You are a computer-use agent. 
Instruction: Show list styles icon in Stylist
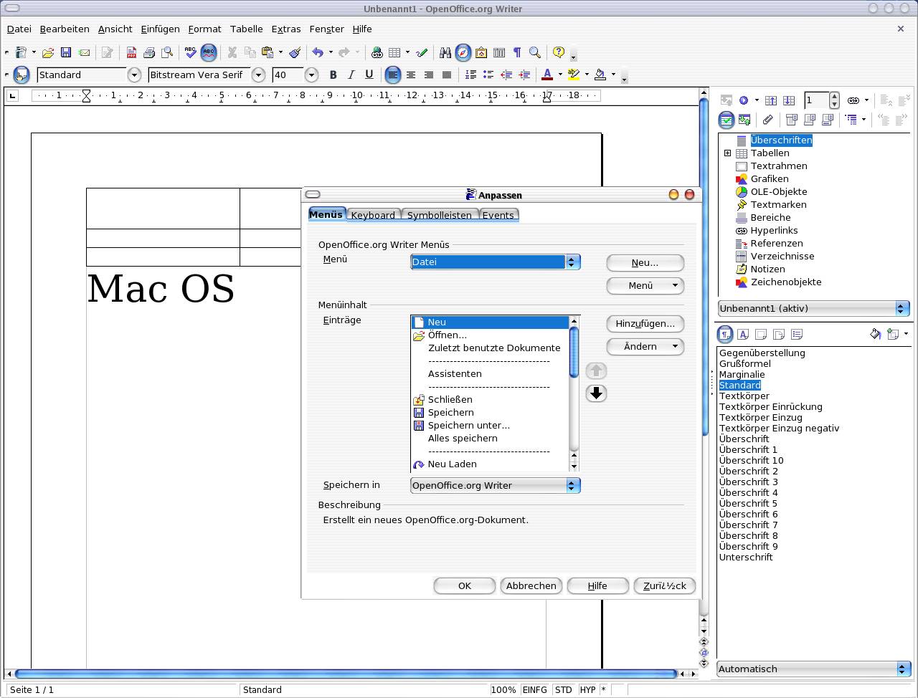pyautogui.click(x=797, y=334)
